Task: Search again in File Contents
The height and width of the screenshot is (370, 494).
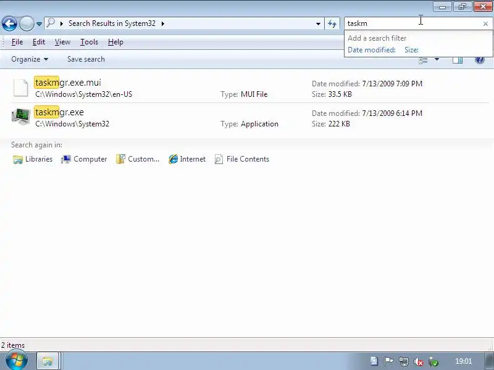Action: coord(241,159)
